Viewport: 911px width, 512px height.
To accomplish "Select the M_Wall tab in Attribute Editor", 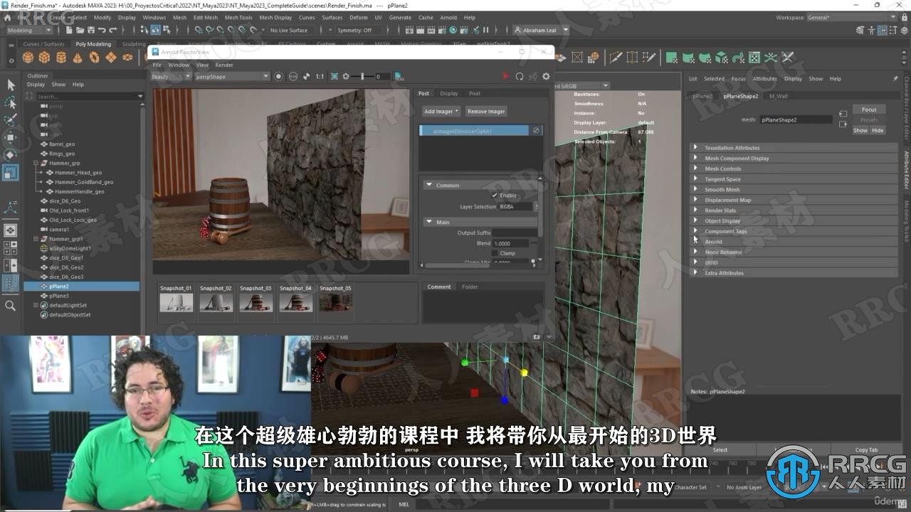I will (x=778, y=96).
